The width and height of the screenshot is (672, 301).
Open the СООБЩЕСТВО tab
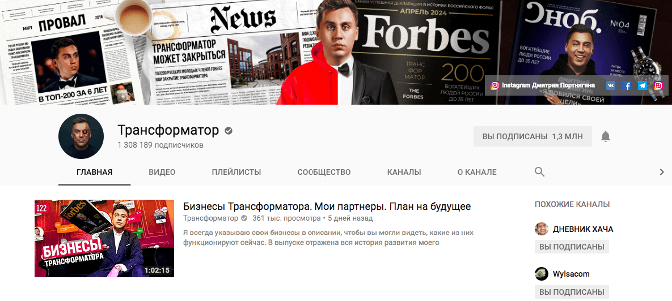pos(324,173)
